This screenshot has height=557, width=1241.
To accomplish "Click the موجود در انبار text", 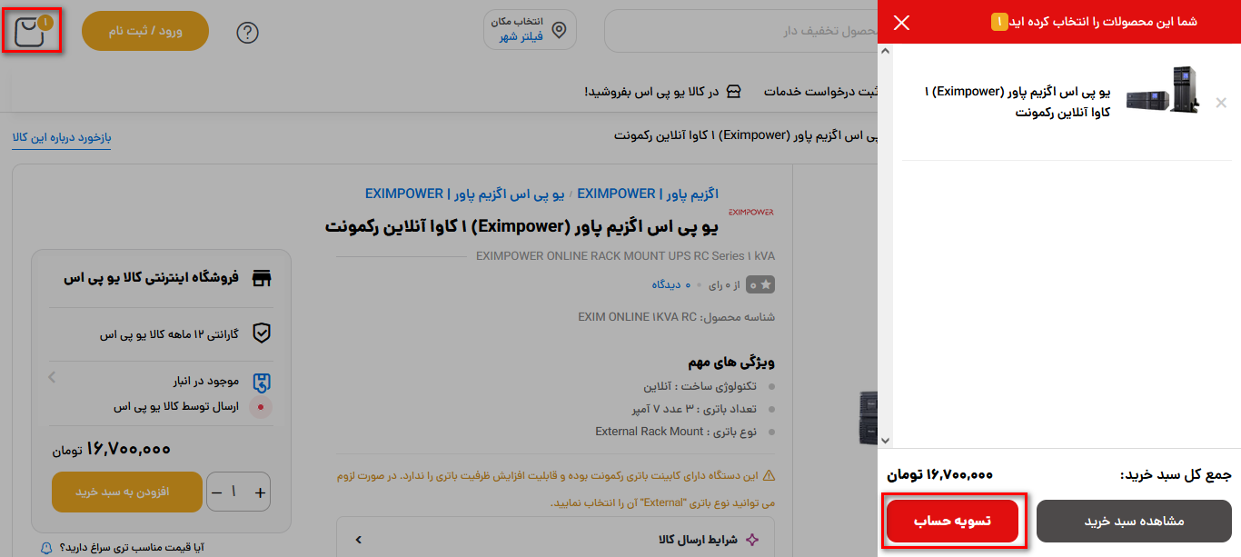I will 206,381.
